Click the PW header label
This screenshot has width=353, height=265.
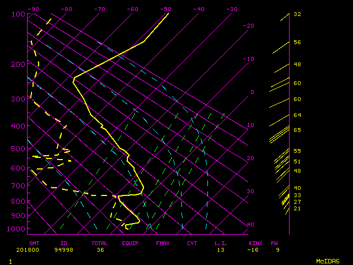pos(274,243)
